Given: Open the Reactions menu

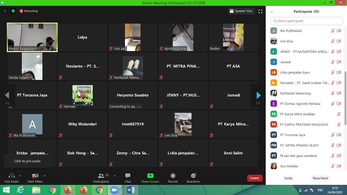Looking at the screenshot, I should pyautogui.click(x=193, y=176).
